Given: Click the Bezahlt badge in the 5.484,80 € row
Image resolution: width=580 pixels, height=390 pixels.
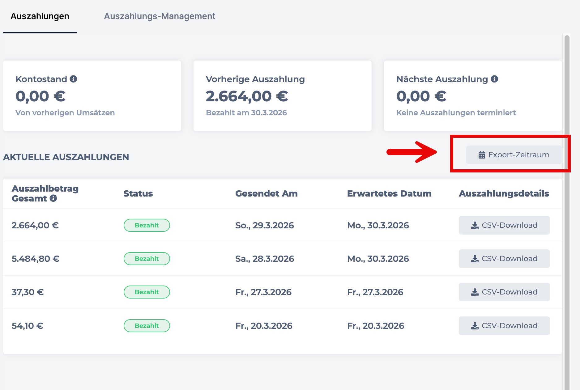Looking at the screenshot, I should [x=147, y=259].
